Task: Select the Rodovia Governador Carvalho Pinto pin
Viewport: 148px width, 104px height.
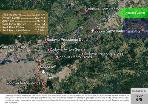Action: click(92, 32)
